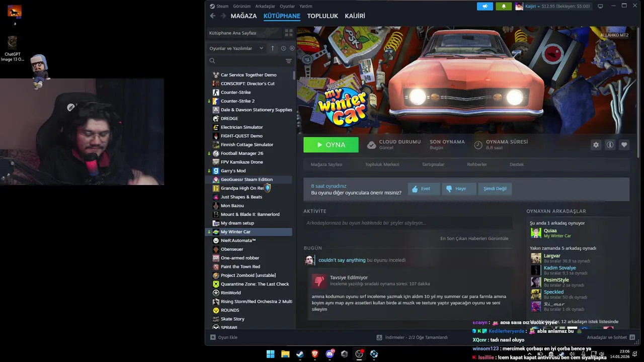Type in the activity comment box
Screen dimensions: 644x362
[408, 223]
